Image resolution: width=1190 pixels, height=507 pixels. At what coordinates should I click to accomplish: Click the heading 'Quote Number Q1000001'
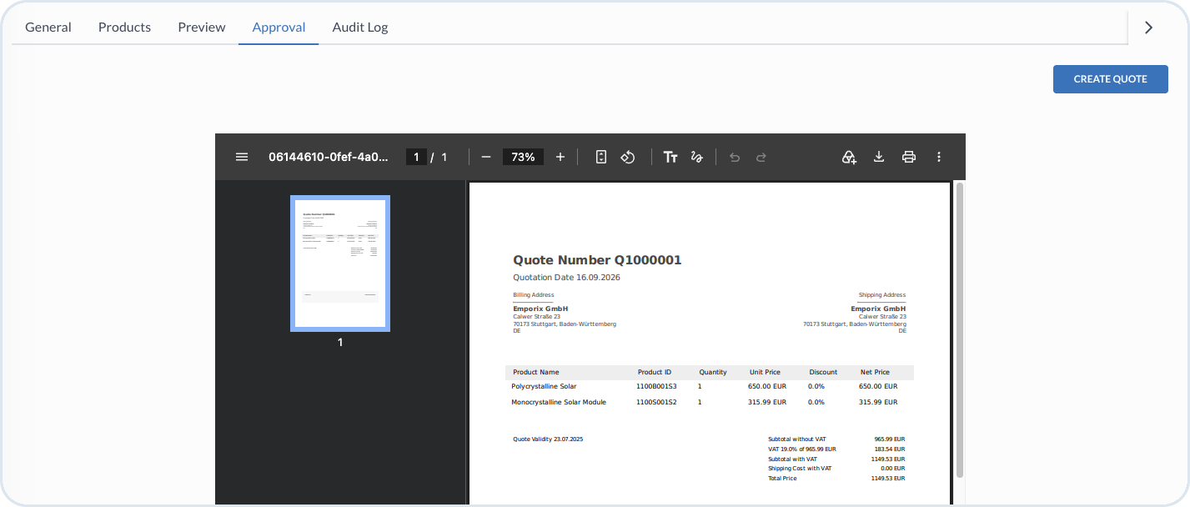click(597, 260)
